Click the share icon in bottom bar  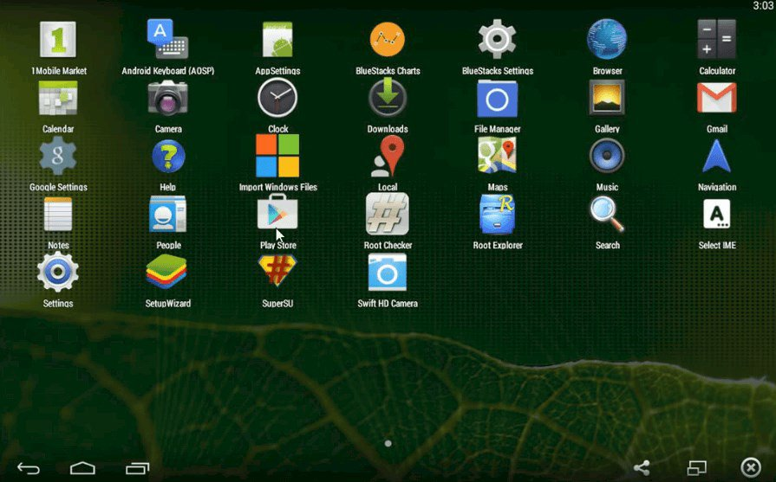pyautogui.click(x=642, y=467)
